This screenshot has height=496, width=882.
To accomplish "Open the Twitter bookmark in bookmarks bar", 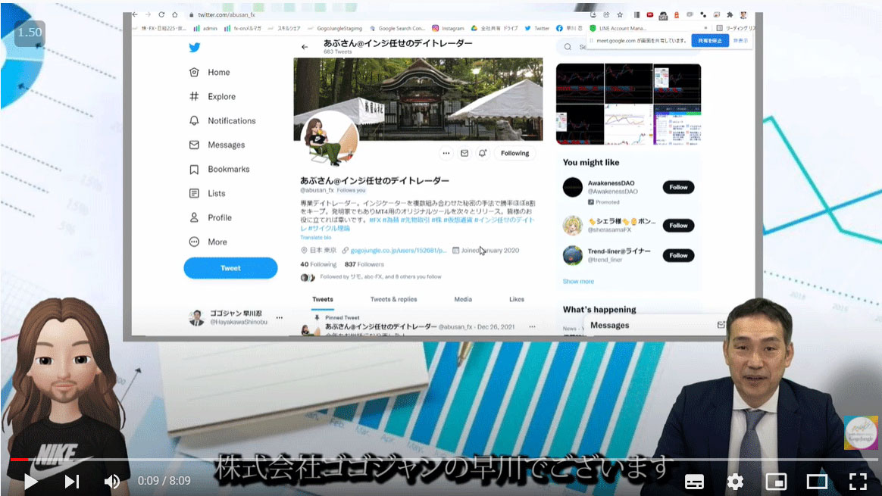I will 536,28.
